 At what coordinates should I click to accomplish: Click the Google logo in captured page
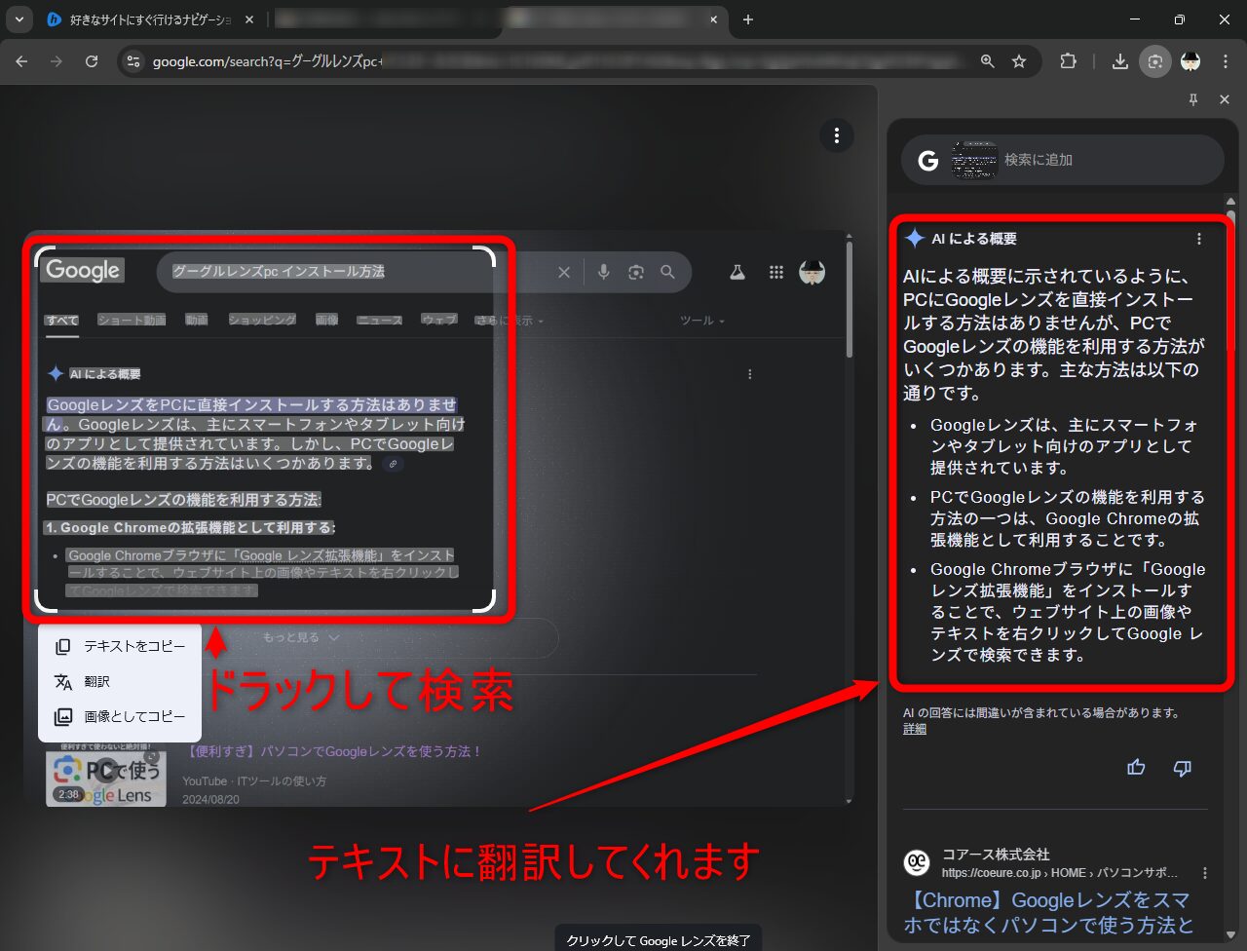click(82, 270)
